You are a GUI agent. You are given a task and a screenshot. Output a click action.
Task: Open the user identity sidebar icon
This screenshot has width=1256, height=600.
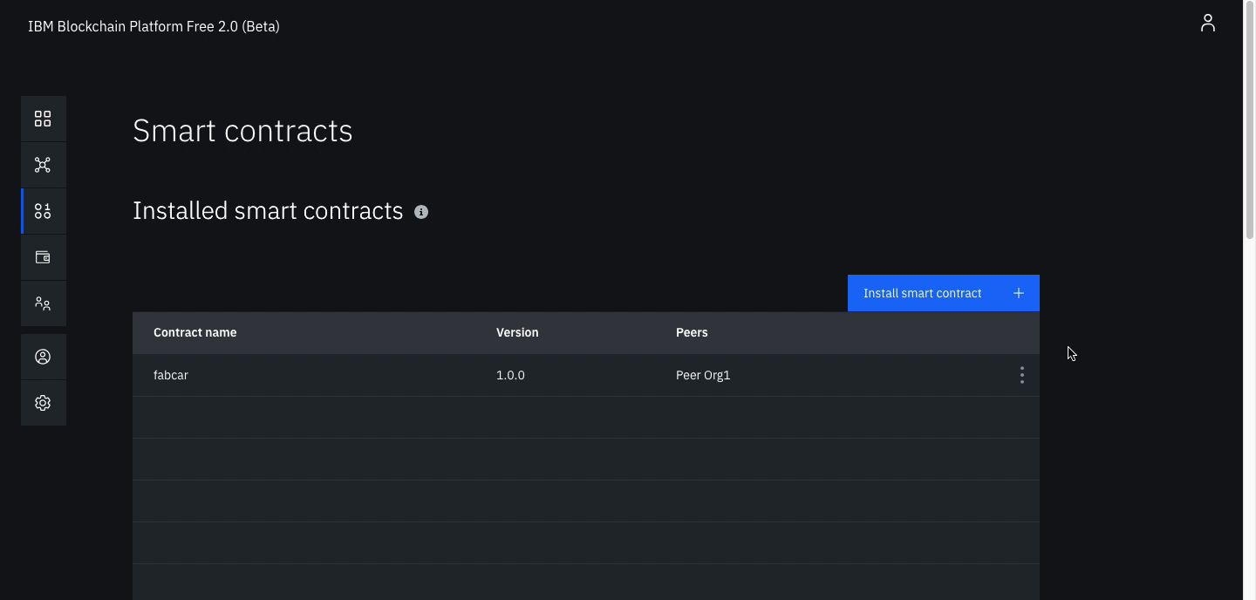(43, 357)
